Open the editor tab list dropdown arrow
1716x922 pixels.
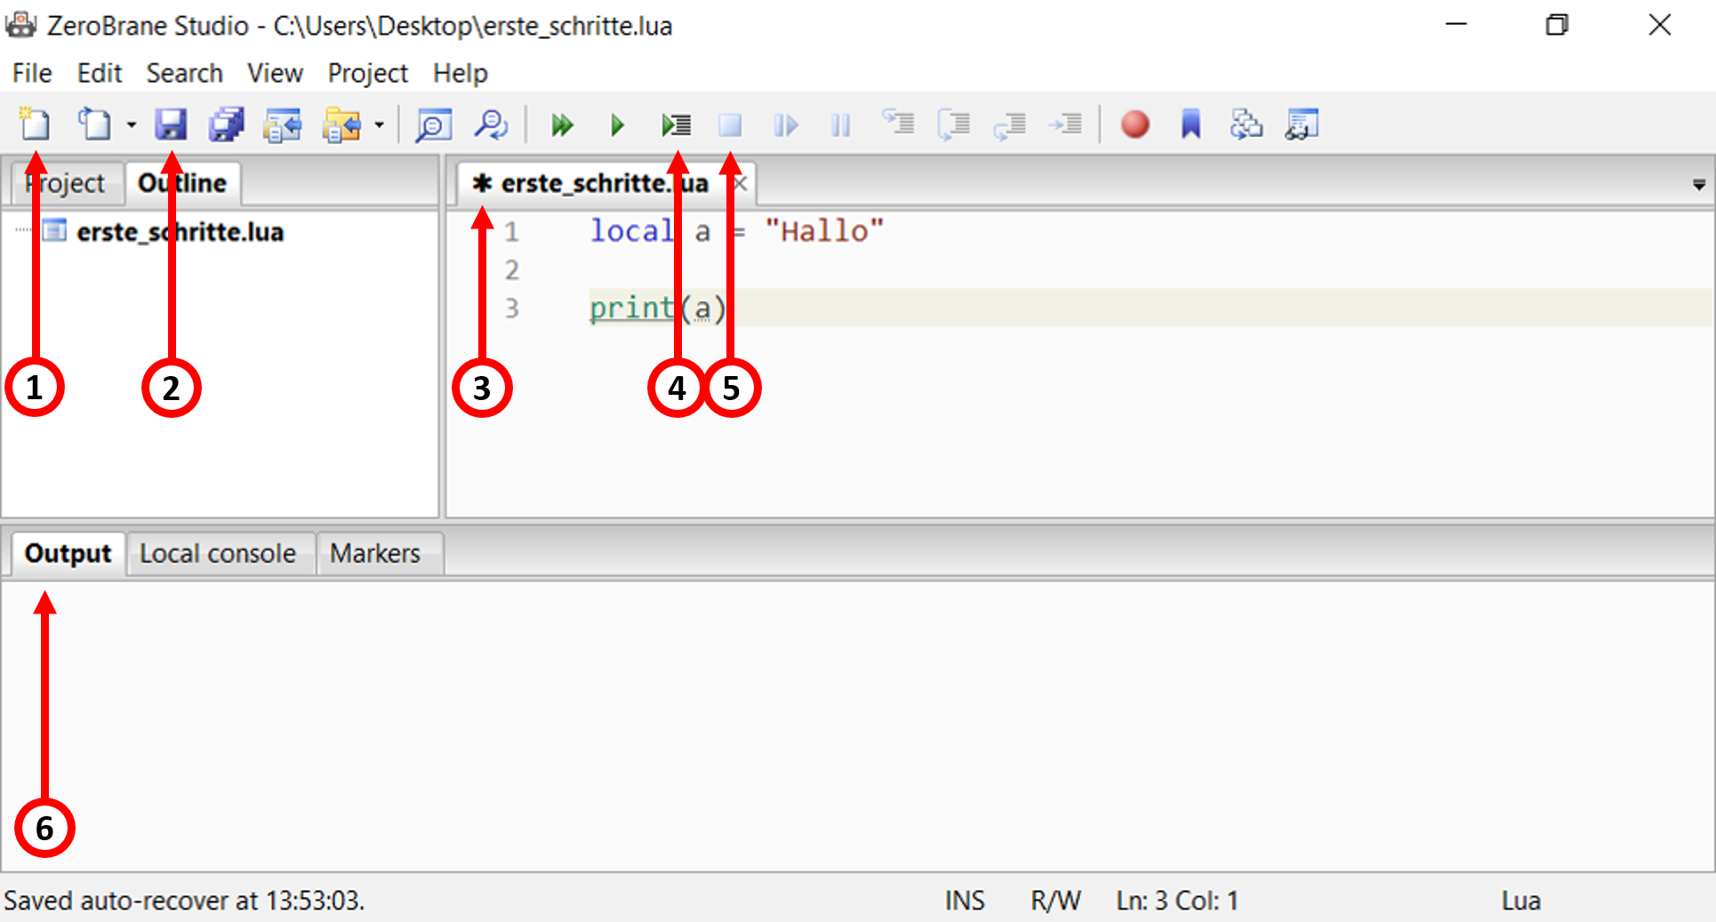(1698, 185)
